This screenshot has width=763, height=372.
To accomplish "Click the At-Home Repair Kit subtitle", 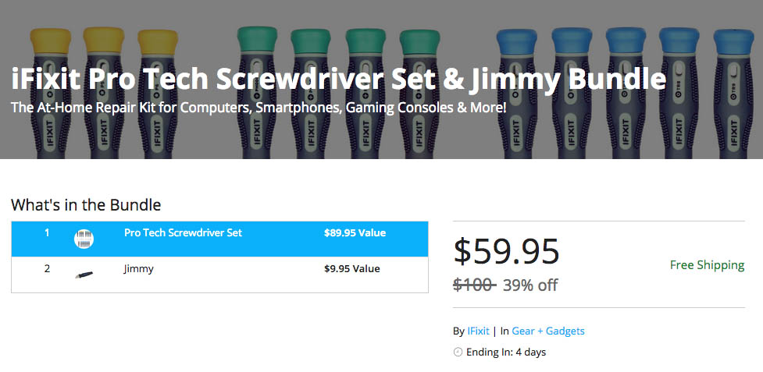I will [x=258, y=107].
